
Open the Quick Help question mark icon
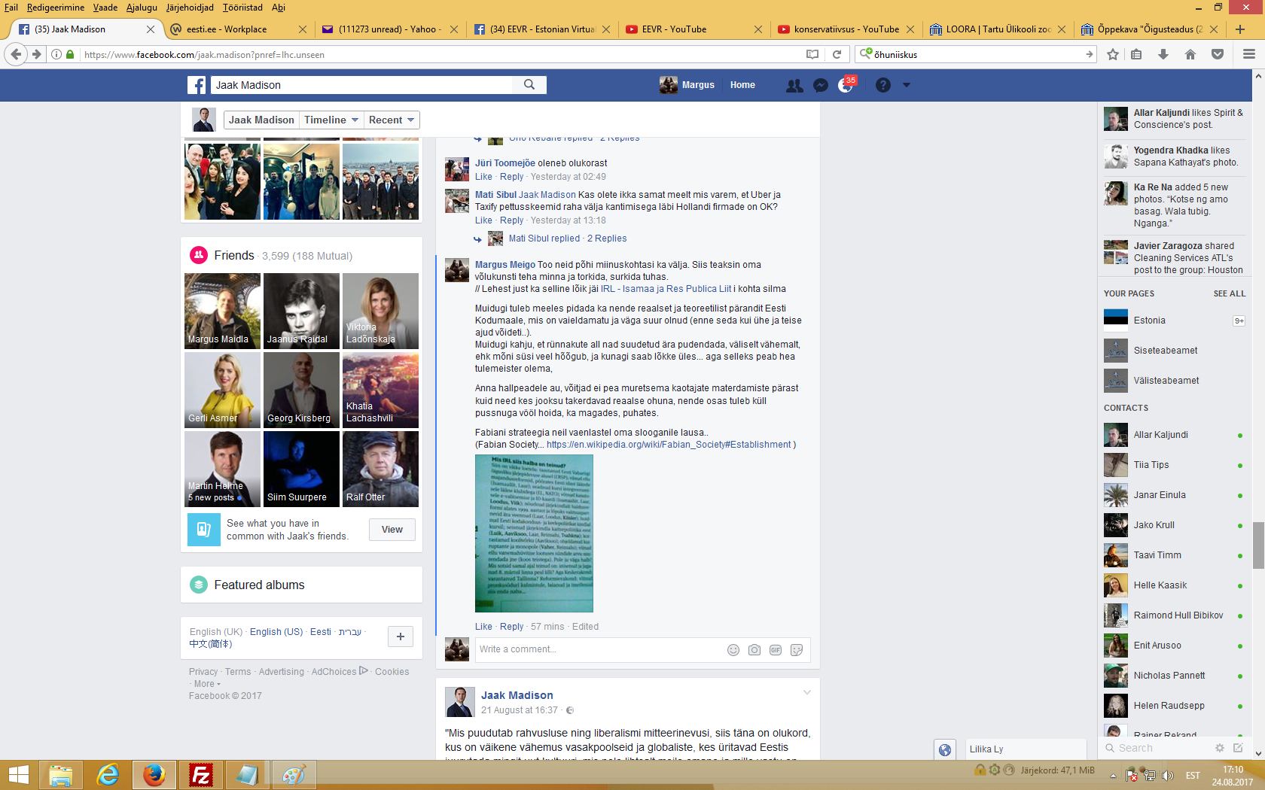coord(883,86)
